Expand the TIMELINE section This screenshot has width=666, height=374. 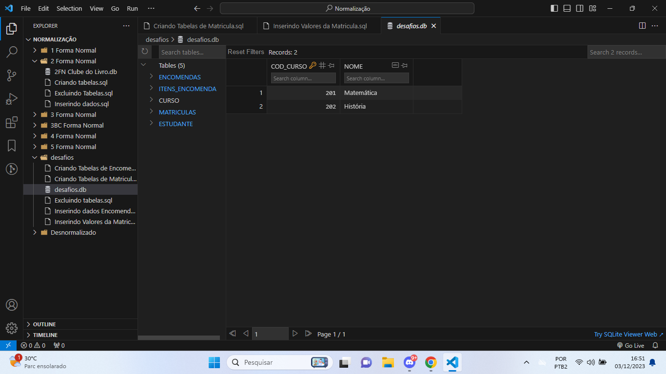tap(80, 335)
